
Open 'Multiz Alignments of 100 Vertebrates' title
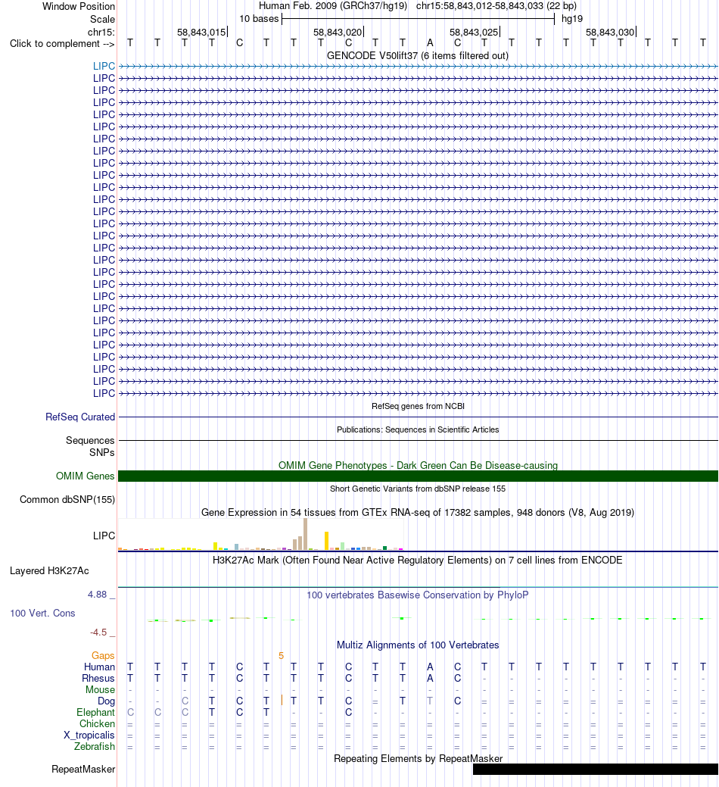tap(418, 645)
